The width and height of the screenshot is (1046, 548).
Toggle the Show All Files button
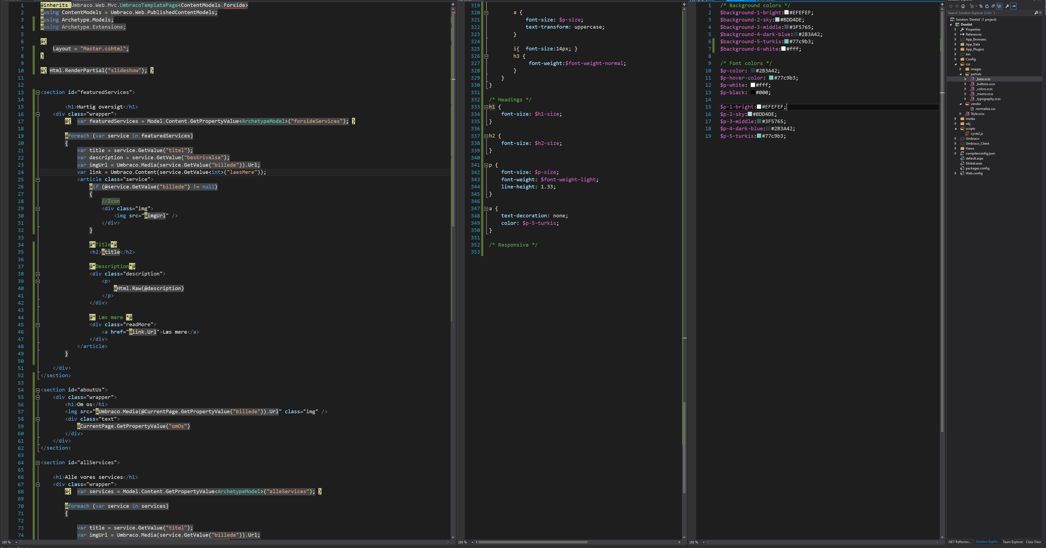pos(999,6)
